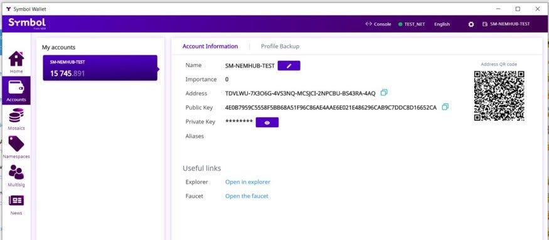Open the Console

tap(378, 24)
